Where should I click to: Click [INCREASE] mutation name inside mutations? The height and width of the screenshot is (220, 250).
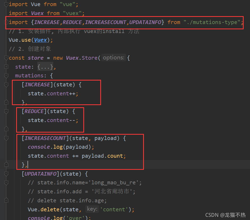37,85
